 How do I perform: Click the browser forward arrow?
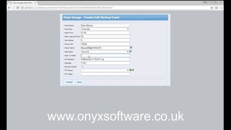14,8
